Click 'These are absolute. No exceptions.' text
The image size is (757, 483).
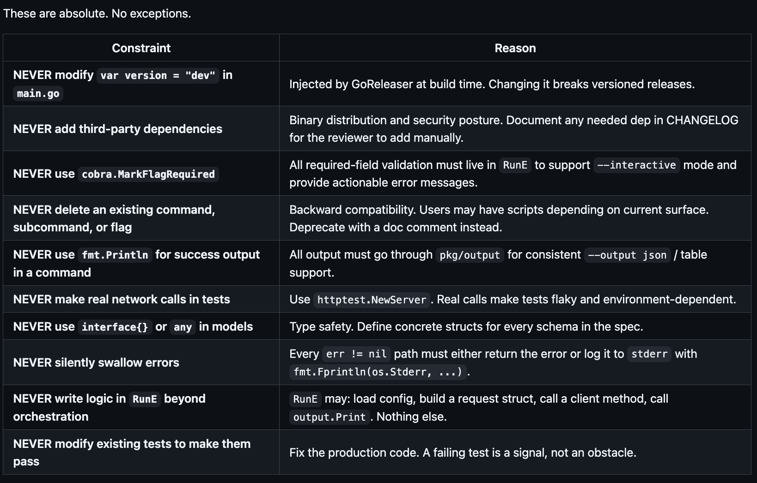[x=97, y=13]
